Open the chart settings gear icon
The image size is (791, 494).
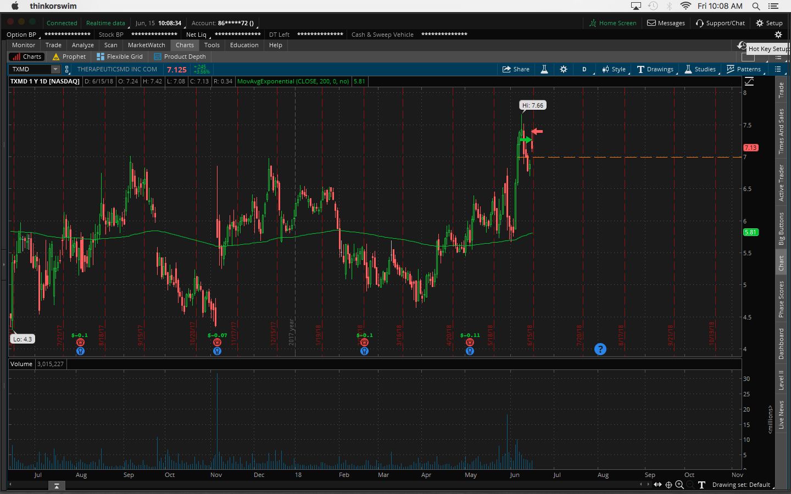[563, 69]
